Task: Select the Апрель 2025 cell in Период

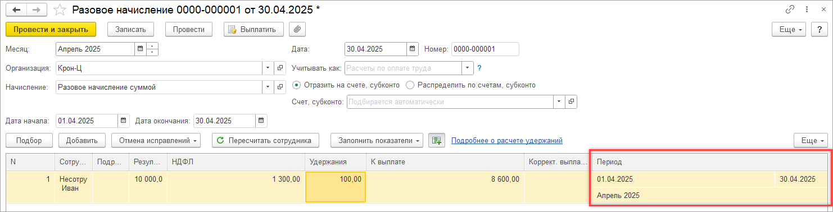Action: 710,195
